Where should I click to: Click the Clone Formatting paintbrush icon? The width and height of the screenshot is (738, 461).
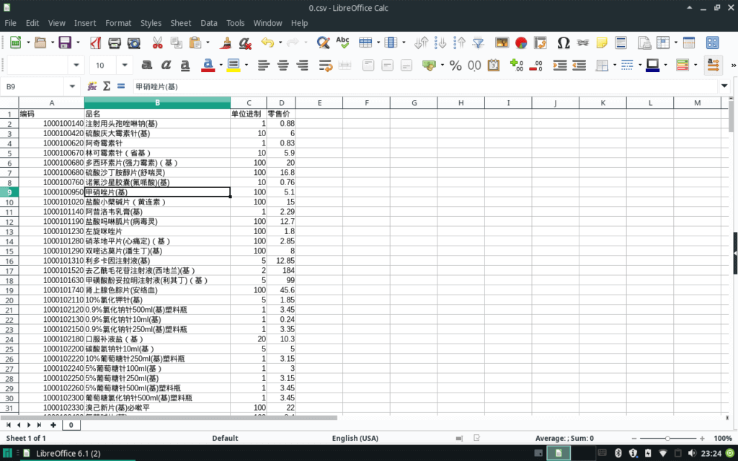click(x=226, y=42)
